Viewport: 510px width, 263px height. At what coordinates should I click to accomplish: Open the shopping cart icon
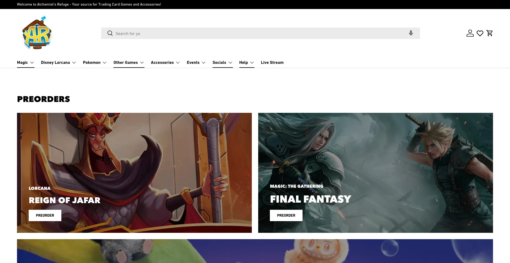[490, 33]
